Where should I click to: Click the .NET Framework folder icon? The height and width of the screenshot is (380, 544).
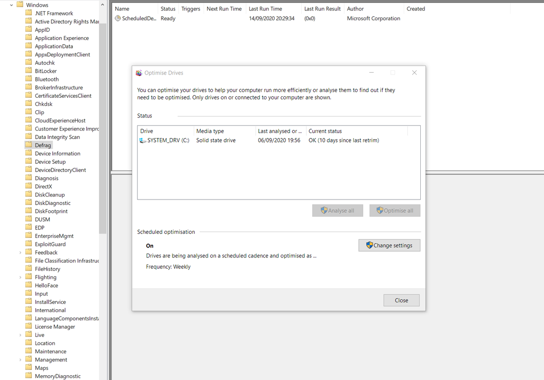(29, 13)
